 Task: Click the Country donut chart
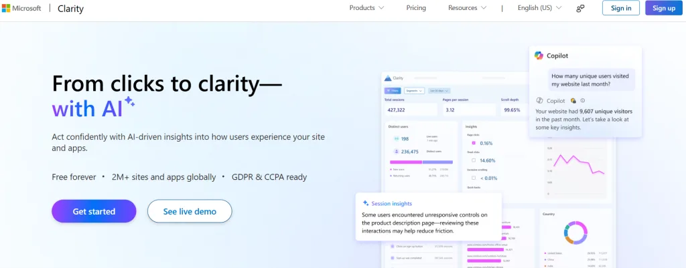575,233
